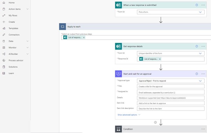Expand the Action items menu chevron
The width and height of the screenshot is (211, 133).
tap(27, 9)
